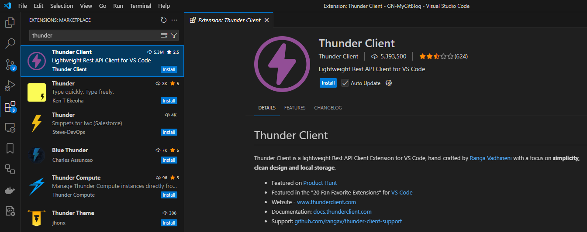Toggle the Auto Update checkbox
This screenshot has width=587, height=232.
tap(345, 83)
